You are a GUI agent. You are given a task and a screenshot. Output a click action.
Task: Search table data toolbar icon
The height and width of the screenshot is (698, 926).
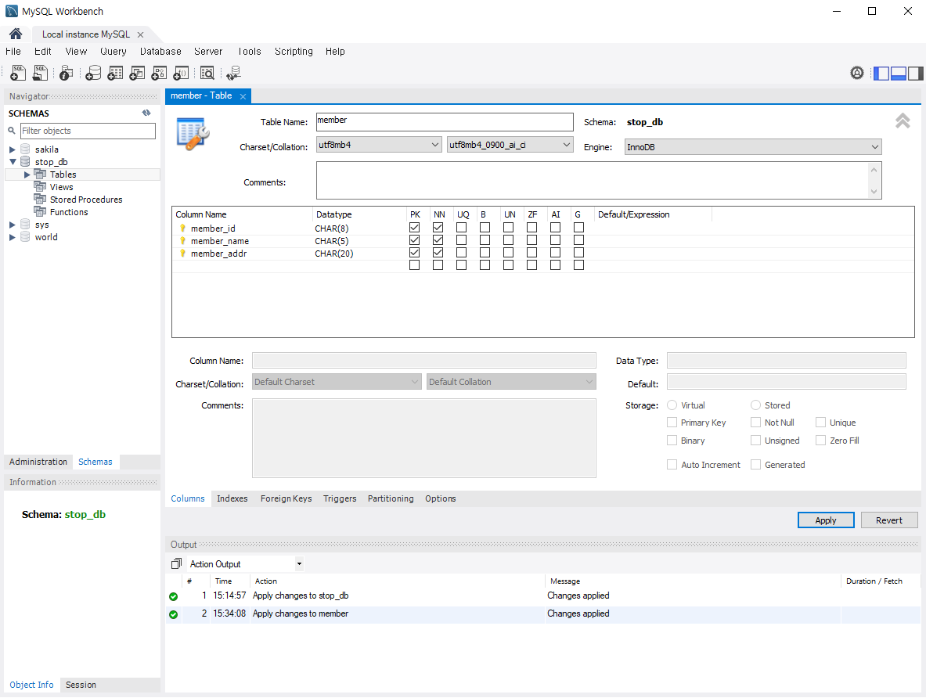pyautogui.click(x=207, y=73)
